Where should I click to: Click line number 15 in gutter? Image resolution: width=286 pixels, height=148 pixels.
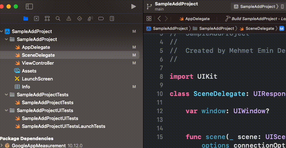[x=160, y=137]
